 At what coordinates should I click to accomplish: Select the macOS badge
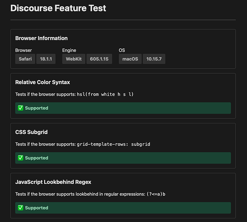130,59
